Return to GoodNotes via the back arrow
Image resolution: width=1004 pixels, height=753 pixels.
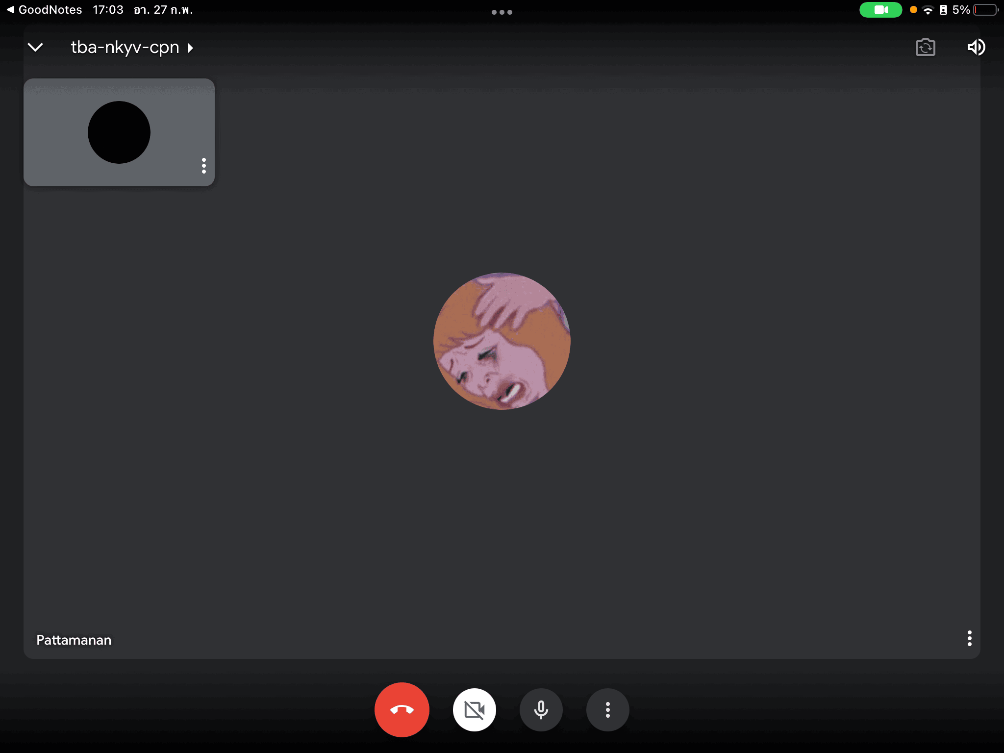(x=44, y=10)
